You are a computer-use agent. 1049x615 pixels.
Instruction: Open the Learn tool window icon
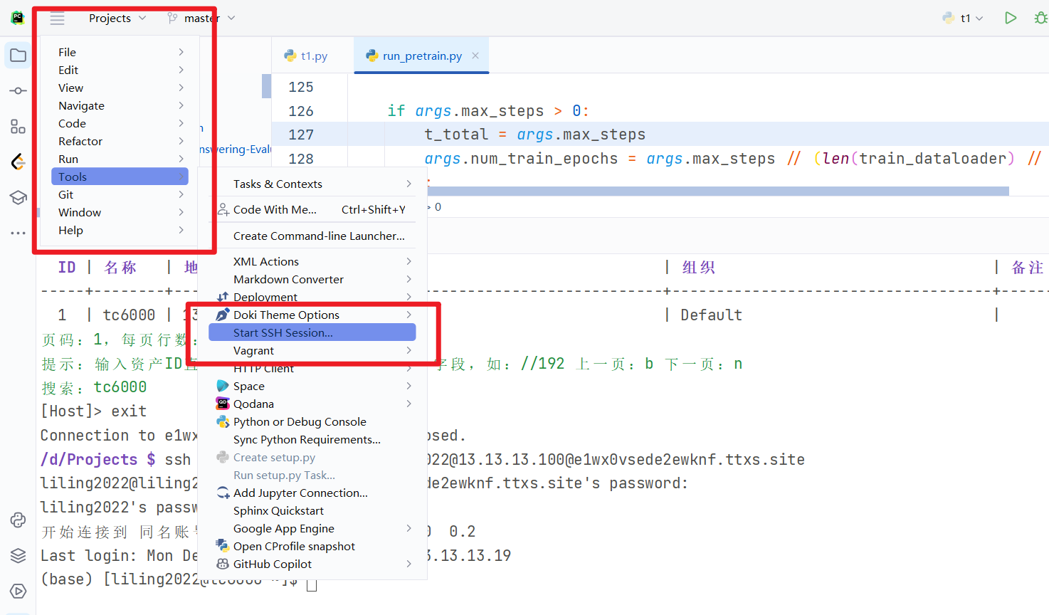pos(18,198)
